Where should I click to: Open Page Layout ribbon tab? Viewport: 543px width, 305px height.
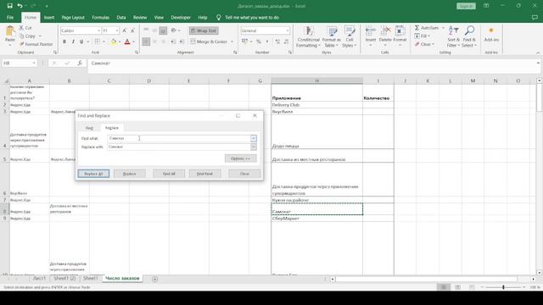click(73, 17)
